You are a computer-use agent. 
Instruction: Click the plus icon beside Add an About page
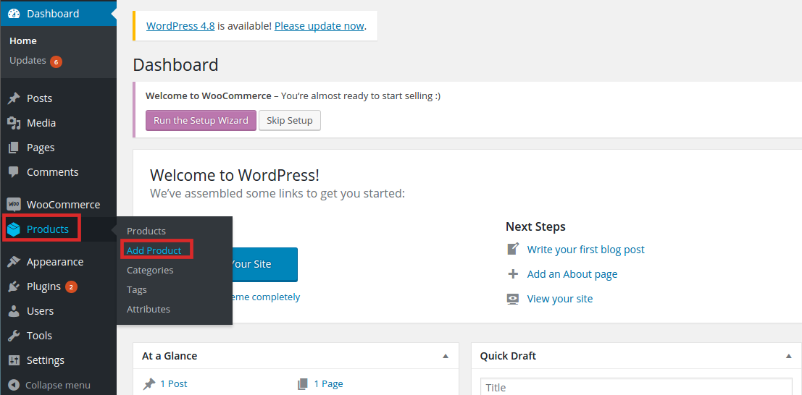point(513,274)
